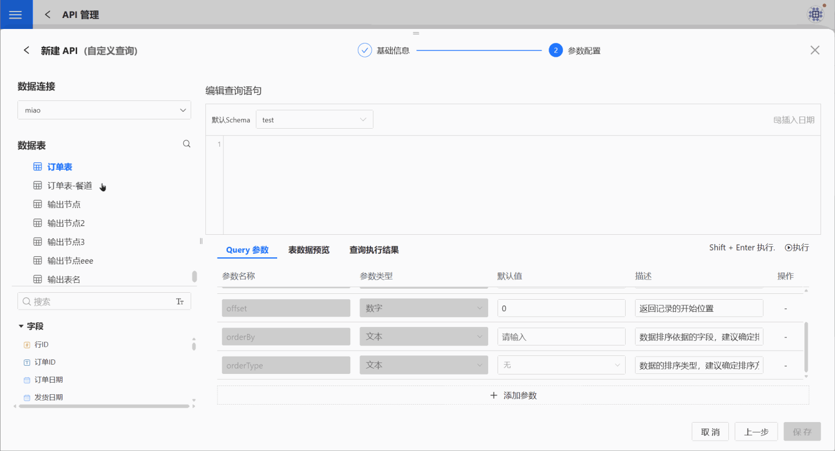Viewport: 835px width, 451px height.
Task: Click the 上一步 button
Action: click(x=756, y=432)
